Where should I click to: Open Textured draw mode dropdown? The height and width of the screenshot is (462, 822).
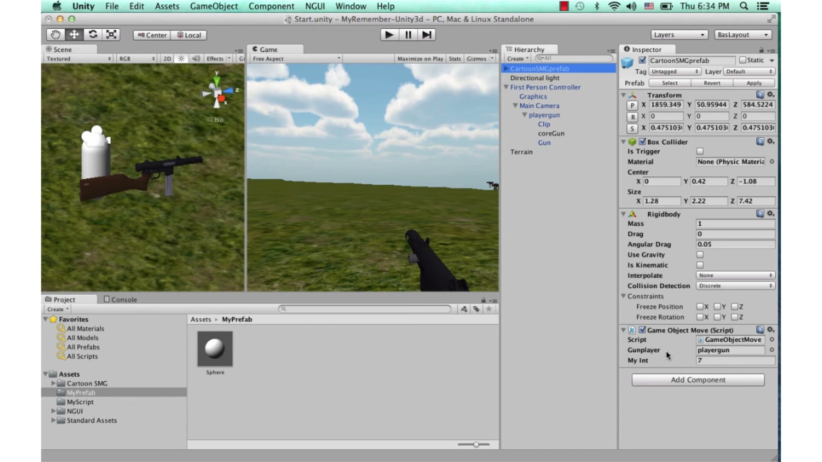click(x=78, y=59)
